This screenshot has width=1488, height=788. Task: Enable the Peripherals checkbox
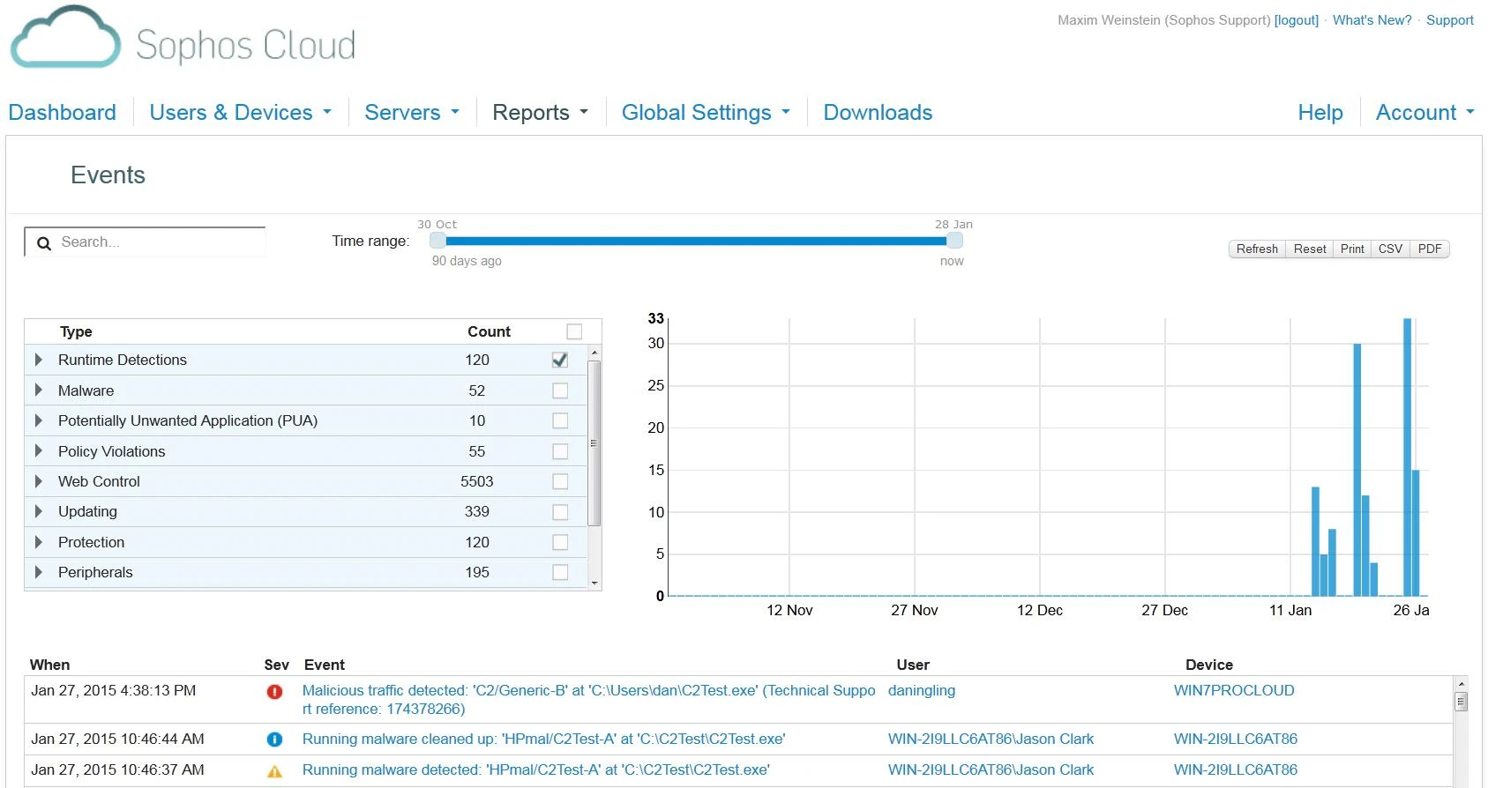560,572
